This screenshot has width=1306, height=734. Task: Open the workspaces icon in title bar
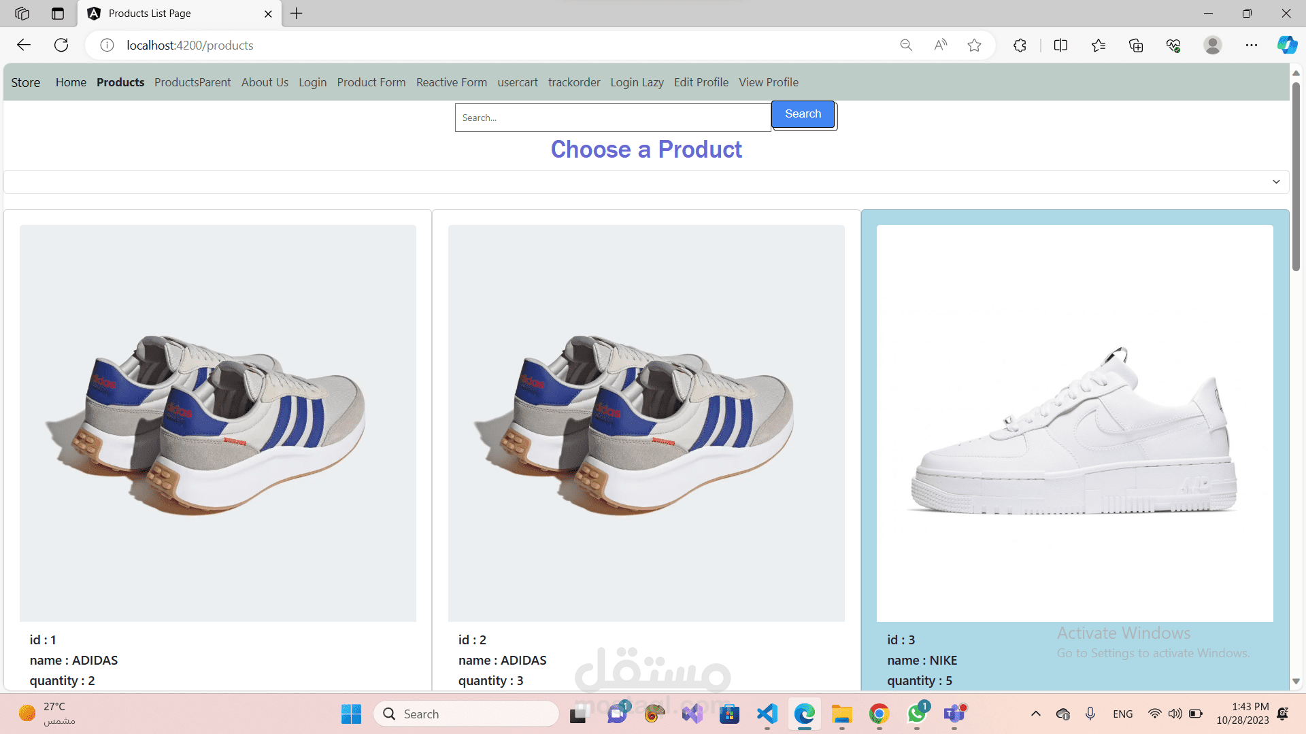(x=22, y=14)
